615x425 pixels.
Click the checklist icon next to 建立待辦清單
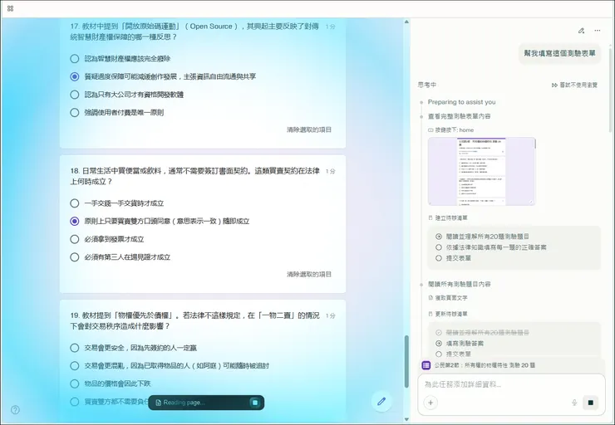click(430, 217)
